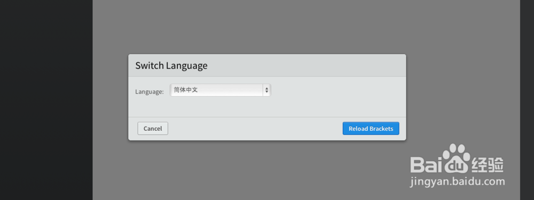This screenshot has height=200, width=534.
Task: Click the Switch Language dialog title
Action: tap(171, 65)
